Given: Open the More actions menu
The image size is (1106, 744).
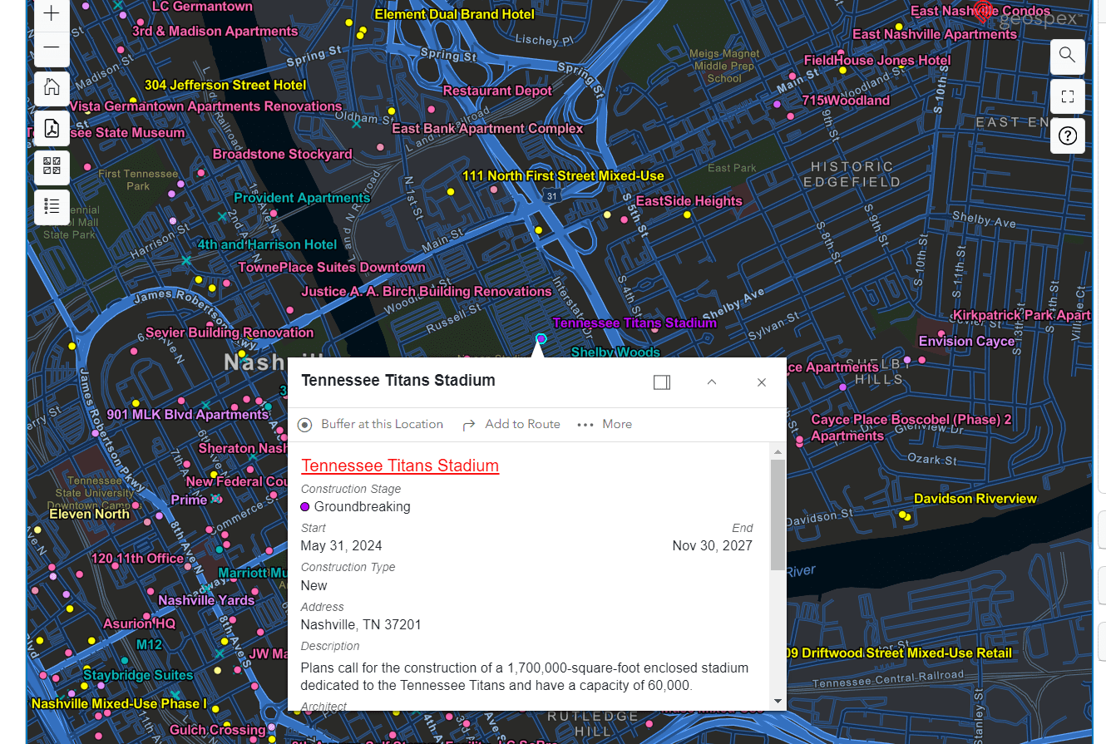Looking at the screenshot, I should click(605, 424).
